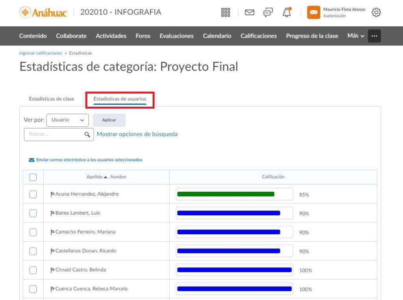Check the select-all checkbox in table header
The image size is (403, 300).
[33, 177]
